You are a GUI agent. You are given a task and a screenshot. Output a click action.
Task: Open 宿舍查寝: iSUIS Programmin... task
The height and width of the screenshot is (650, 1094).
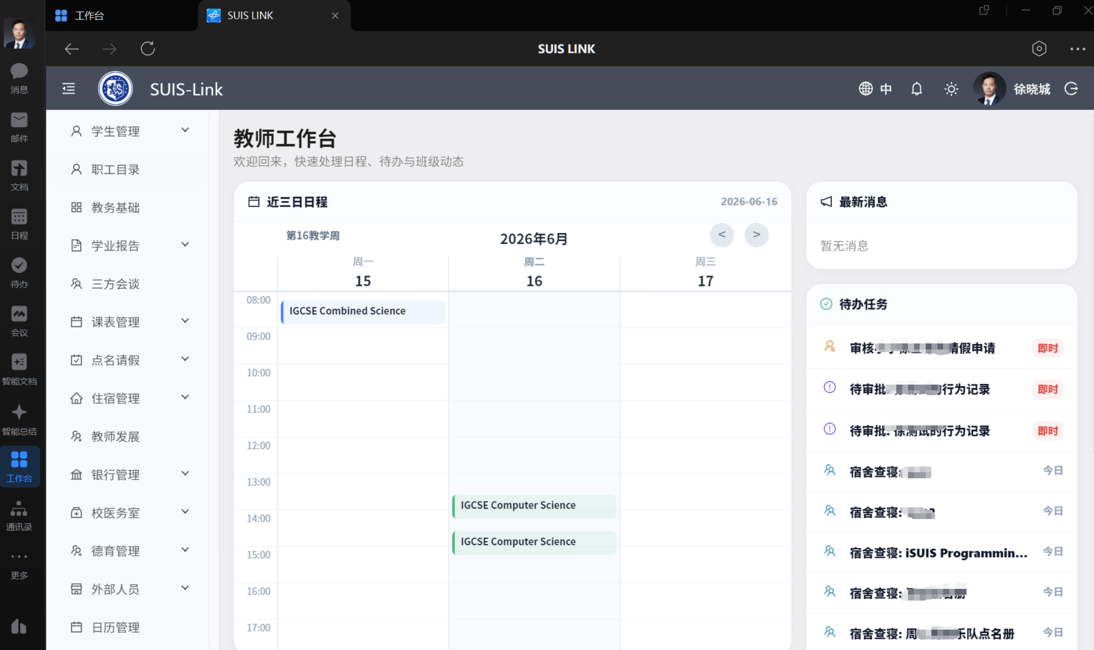point(942,552)
